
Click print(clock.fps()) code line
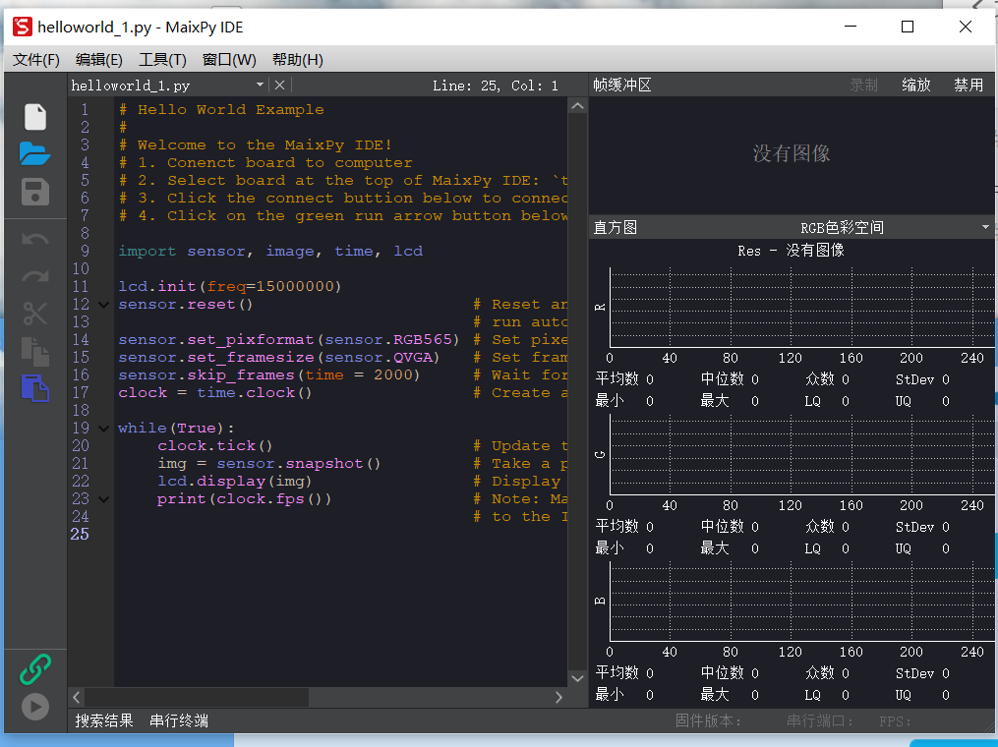coord(245,499)
